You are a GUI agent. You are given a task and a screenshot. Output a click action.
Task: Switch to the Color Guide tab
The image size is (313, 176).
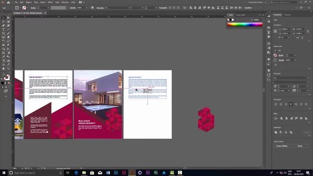pos(240,15)
